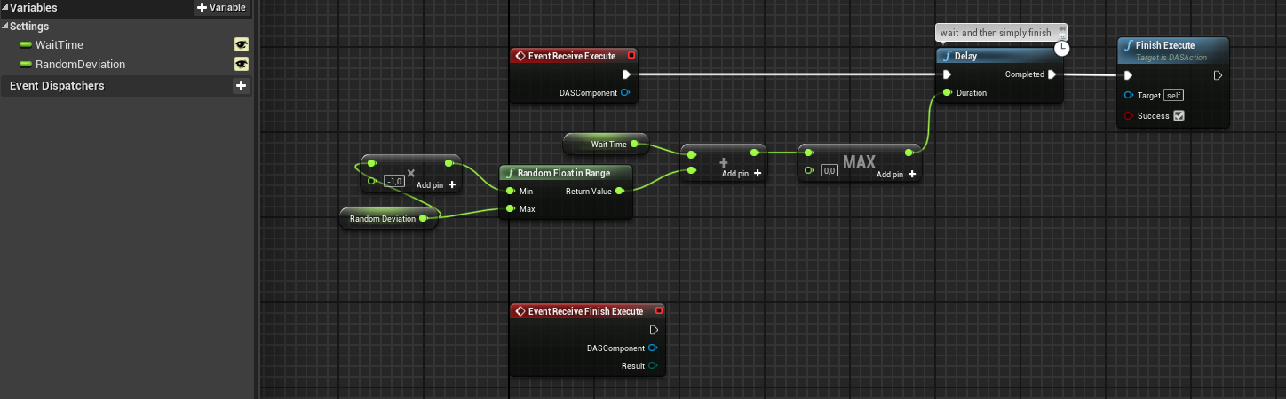Toggle WaitTime variable visibility eye
The height and width of the screenshot is (399, 1286).
[x=241, y=44]
